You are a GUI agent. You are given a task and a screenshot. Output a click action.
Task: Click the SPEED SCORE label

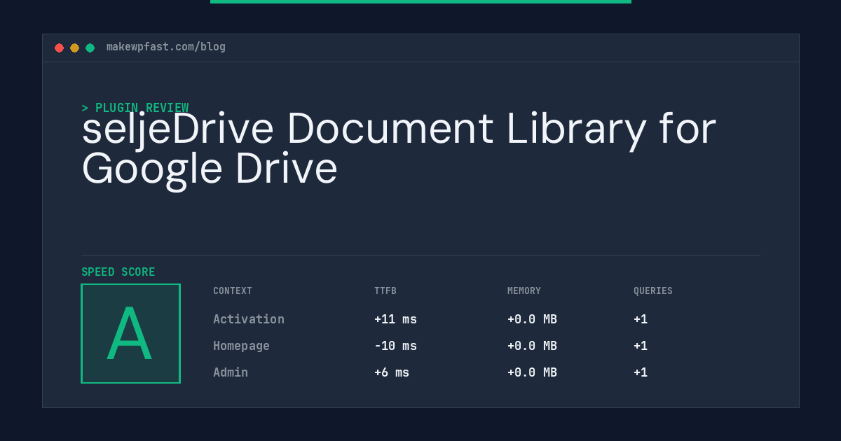click(118, 272)
